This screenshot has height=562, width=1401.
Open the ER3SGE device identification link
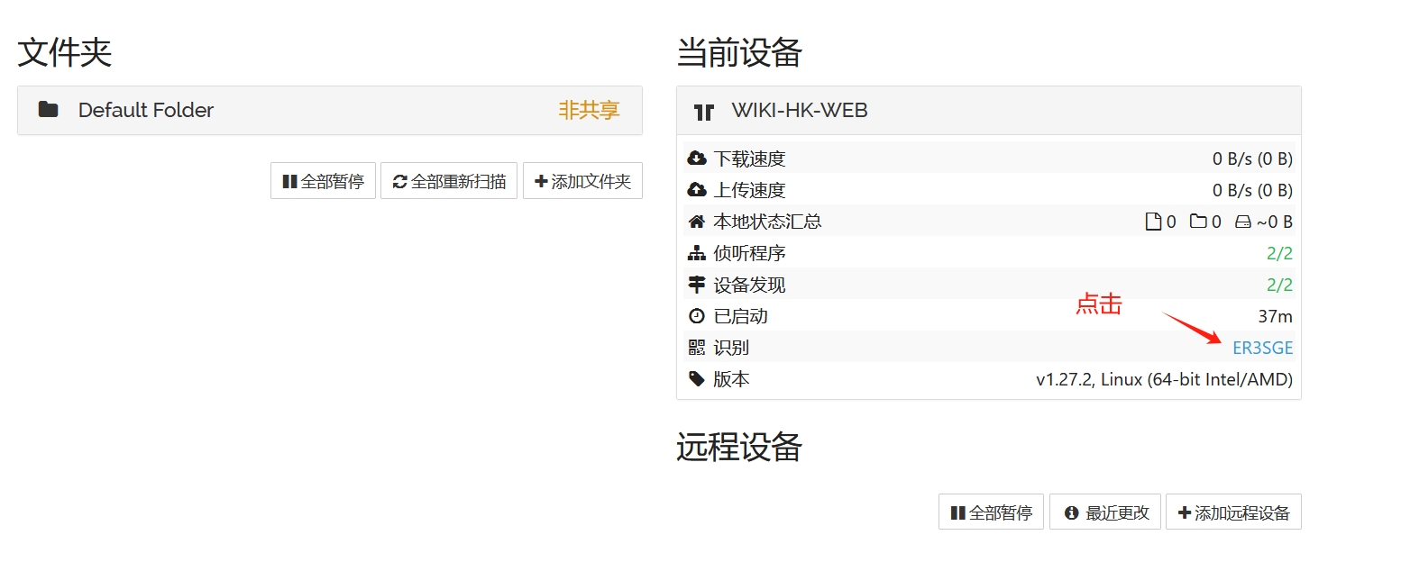(x=1262, y=347)
